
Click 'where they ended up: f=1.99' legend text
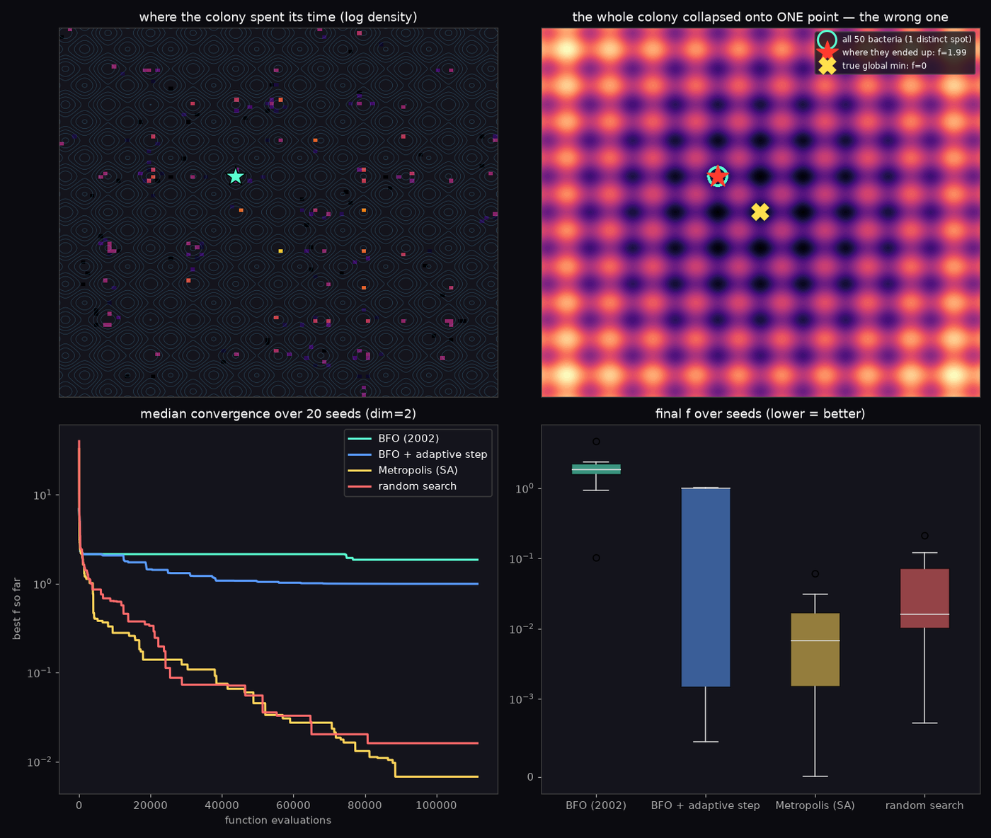[904, 53]
